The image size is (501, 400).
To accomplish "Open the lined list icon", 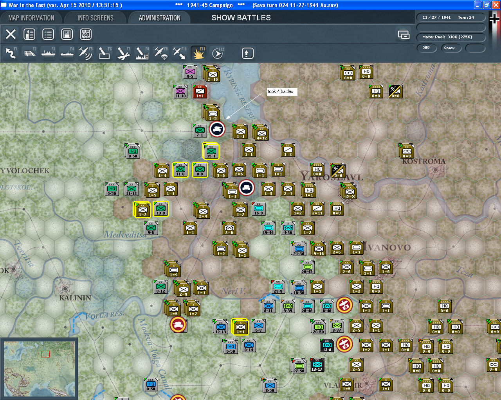I will pyautogui.click(x=48, y=34).
